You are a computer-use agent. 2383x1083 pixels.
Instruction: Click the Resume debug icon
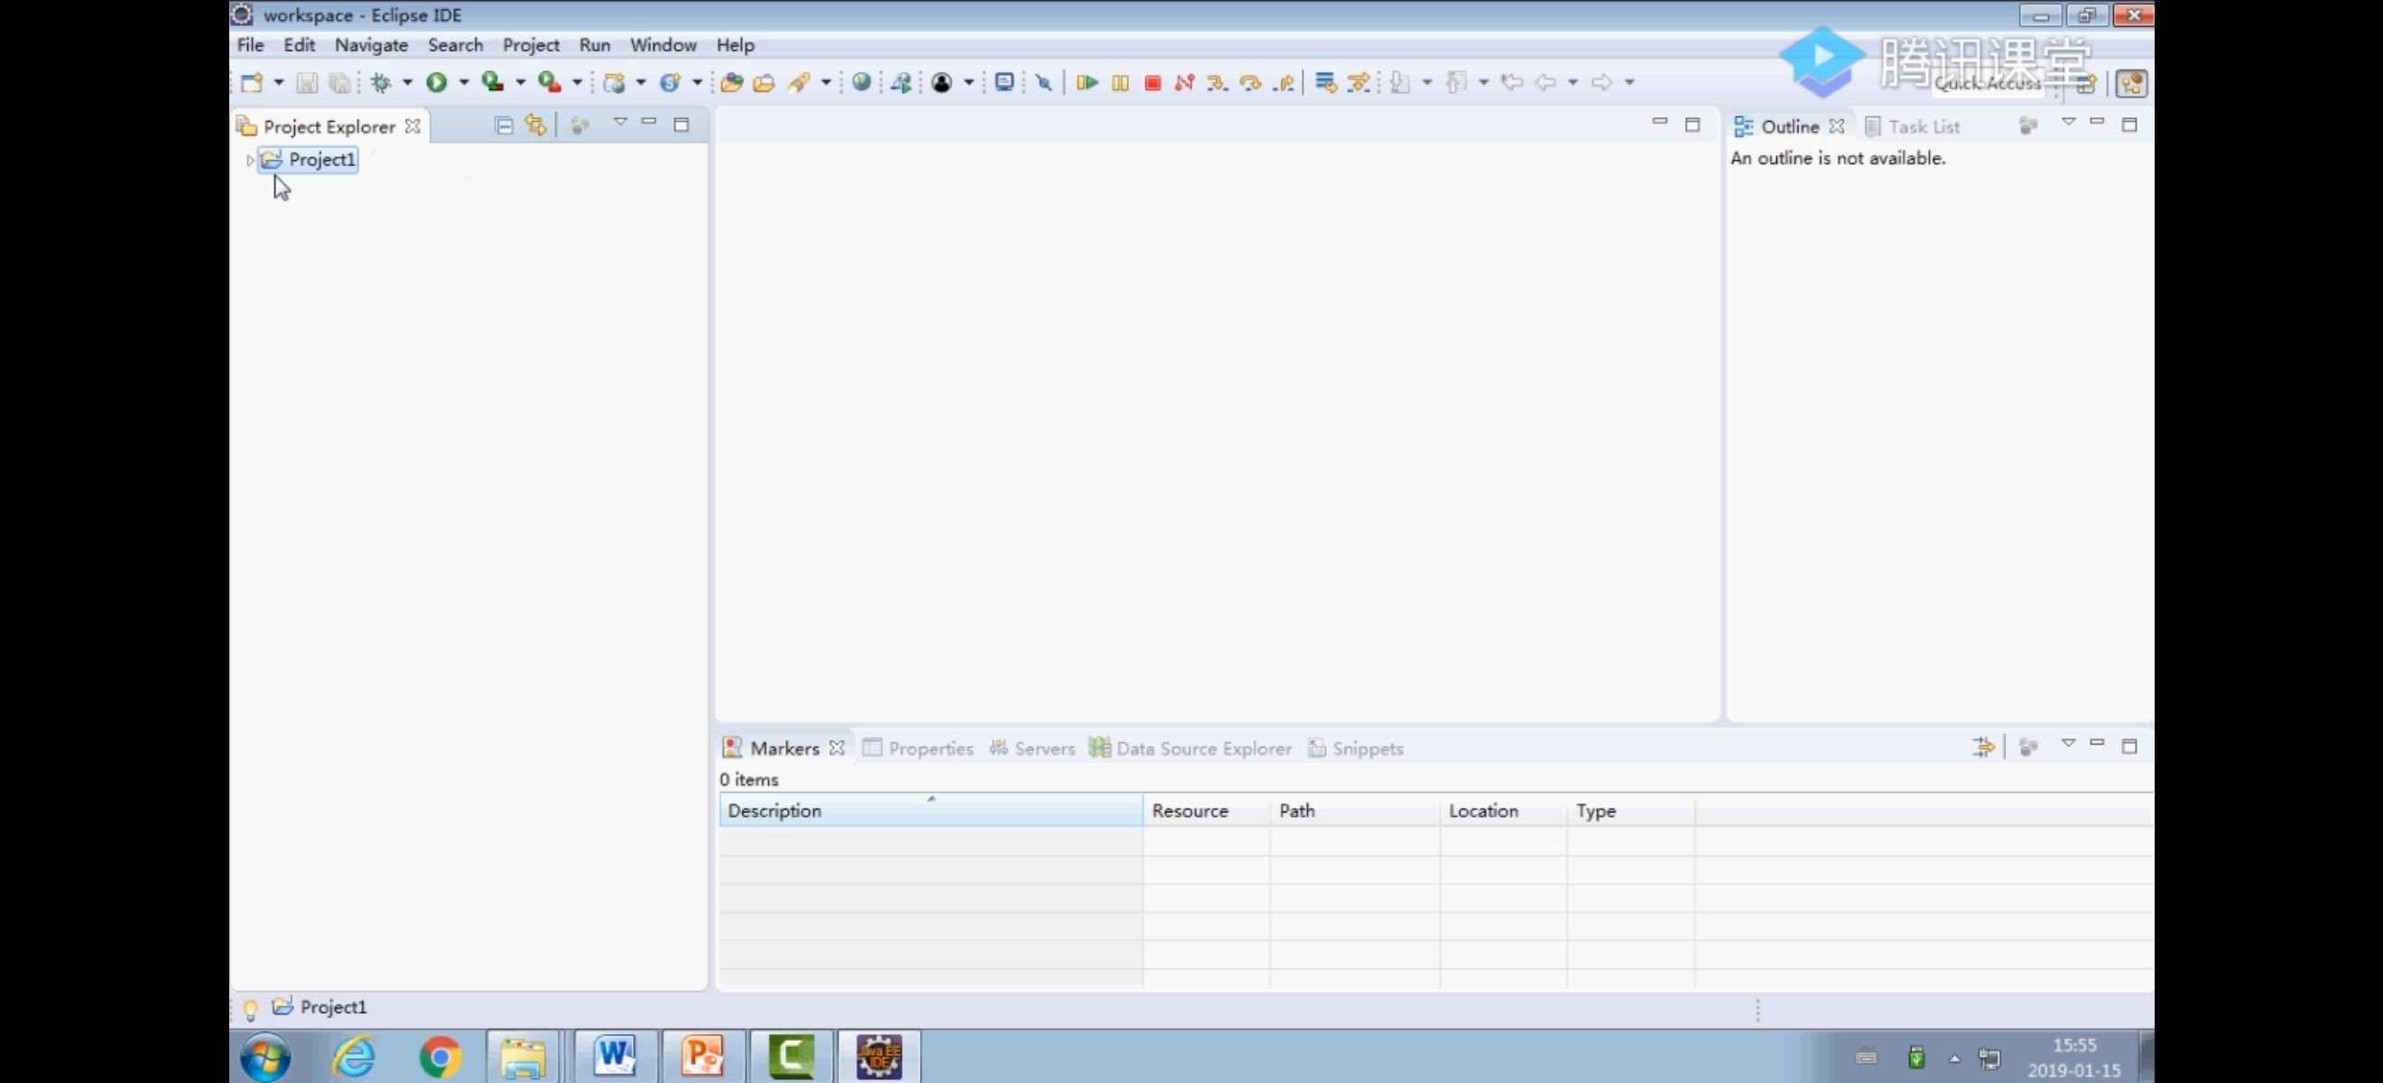tap(1087, 82)
